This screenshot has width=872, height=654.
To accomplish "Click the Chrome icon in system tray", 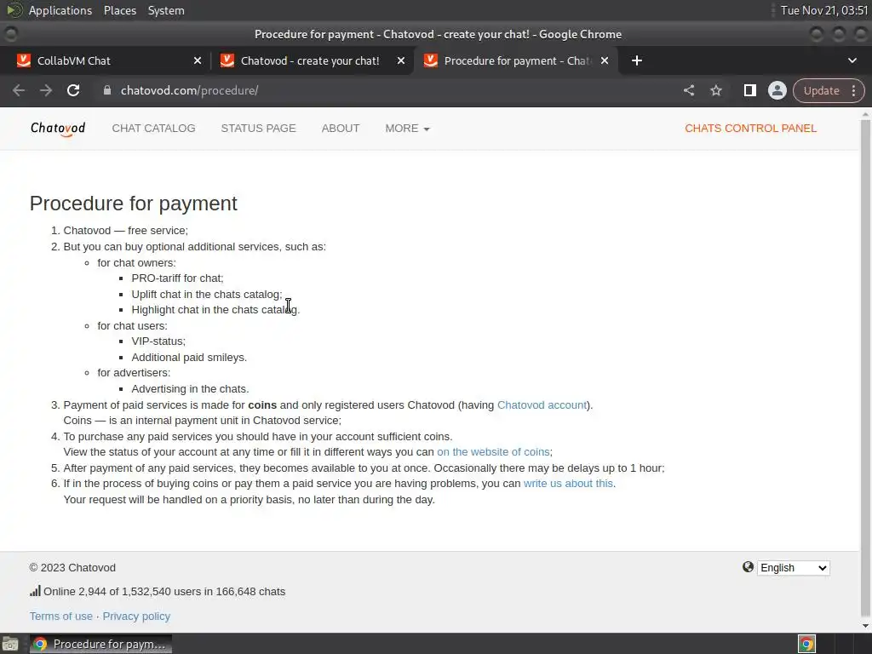I will pyautogui.click(x=806, y=644).
